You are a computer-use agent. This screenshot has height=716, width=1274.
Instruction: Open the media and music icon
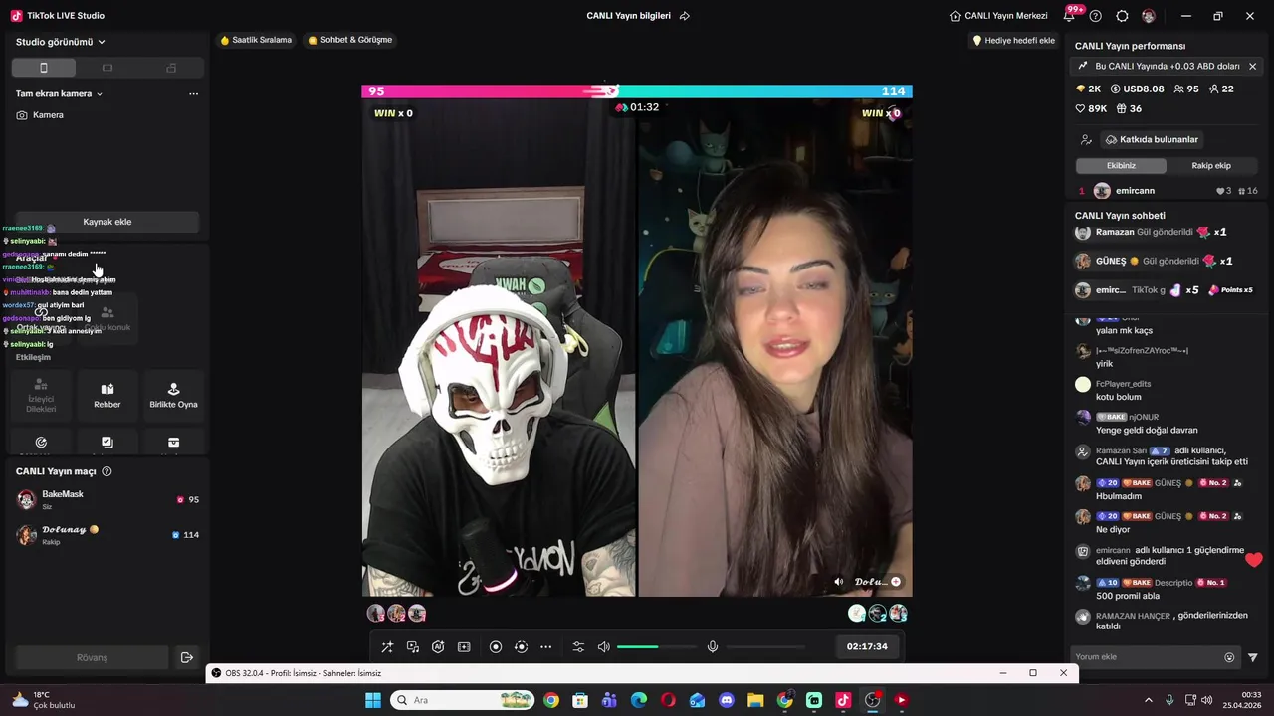(413, 647)
